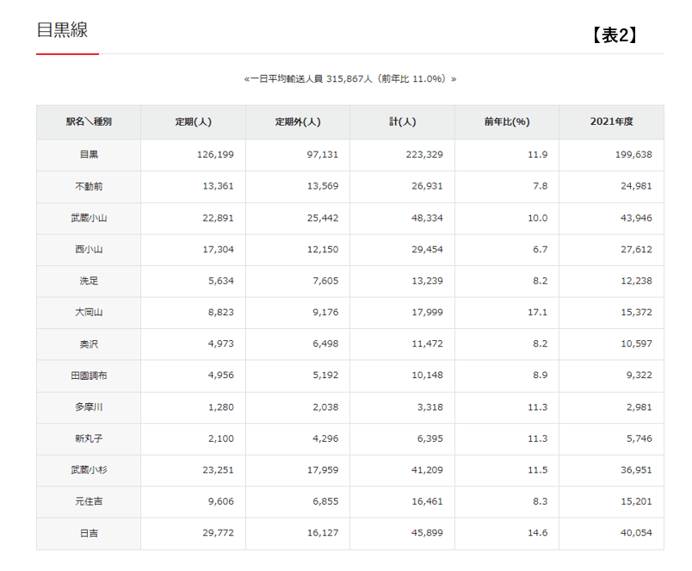692x571 pixels.
Task: Select the 武蔵小山 station cell
Action: [x=89, y=218]
